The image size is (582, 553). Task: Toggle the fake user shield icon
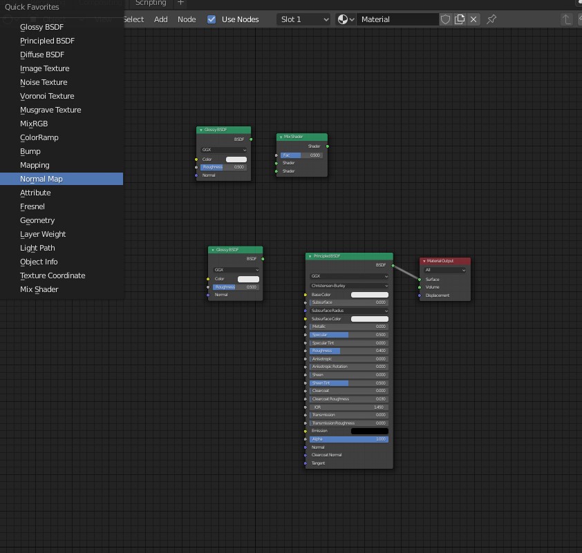(445, 19)
